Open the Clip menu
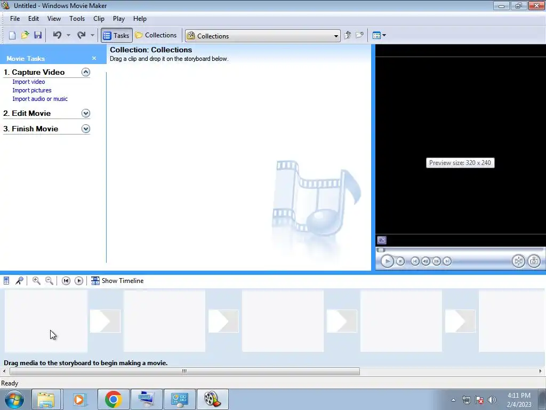 click(99, 19)
